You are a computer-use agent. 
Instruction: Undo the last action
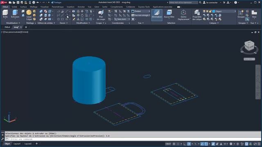coord(38,2)
